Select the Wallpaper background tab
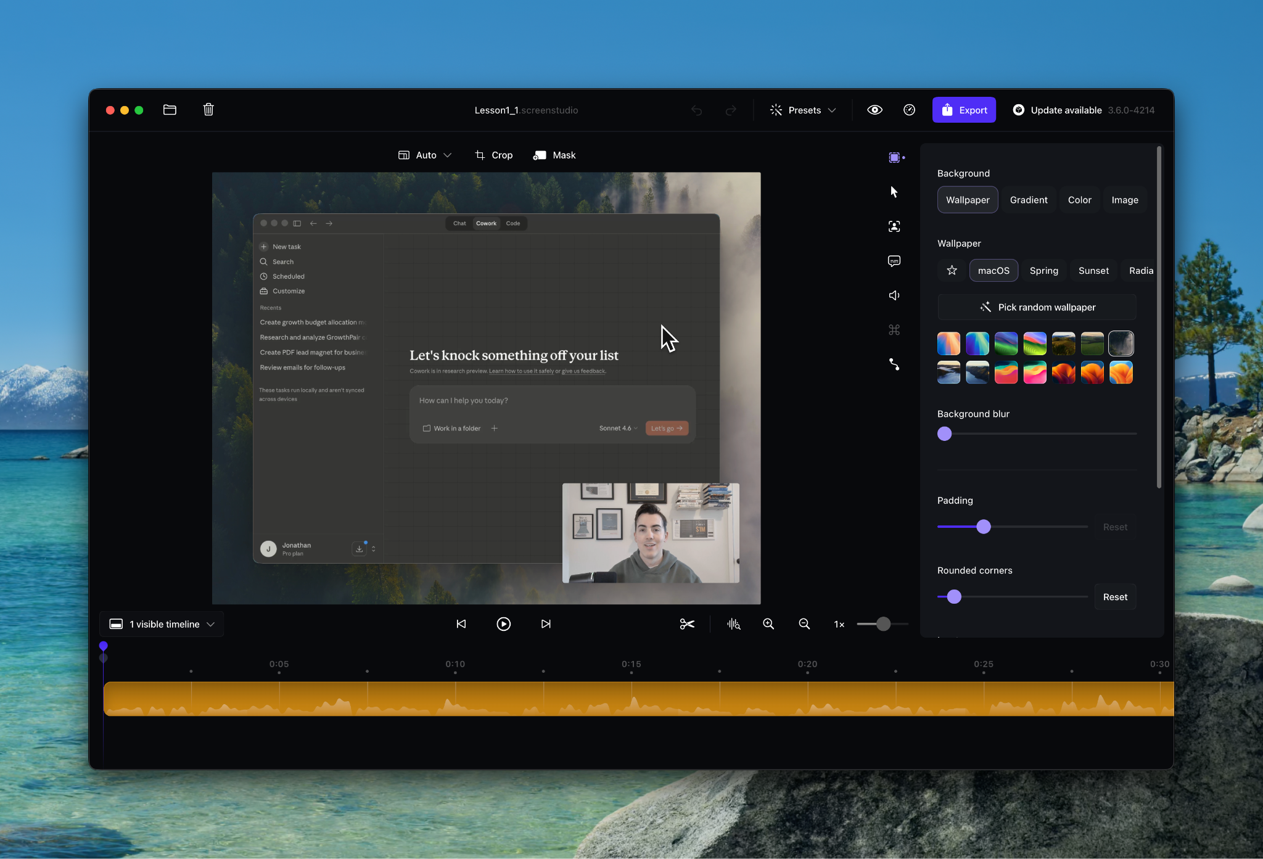The width and height of the screenshot is (1263, 859). click(968, 200)
